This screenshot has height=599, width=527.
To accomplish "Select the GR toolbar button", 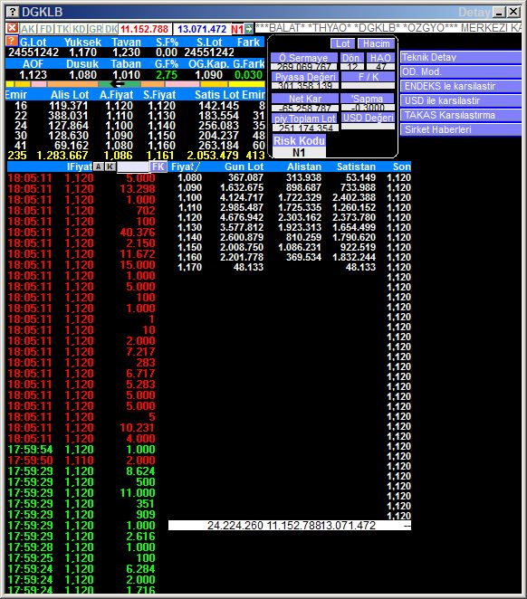I will pyautogui.click(x=96, y=29).
